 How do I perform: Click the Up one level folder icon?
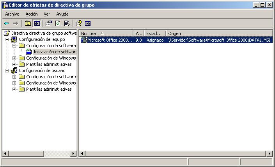28,23
